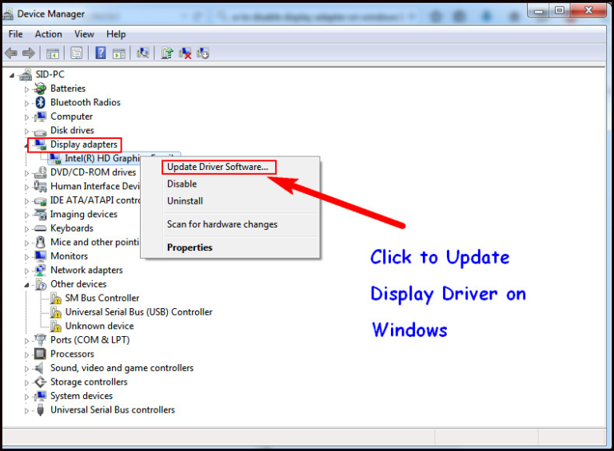Select Disable in the context menu

point(181,184)
